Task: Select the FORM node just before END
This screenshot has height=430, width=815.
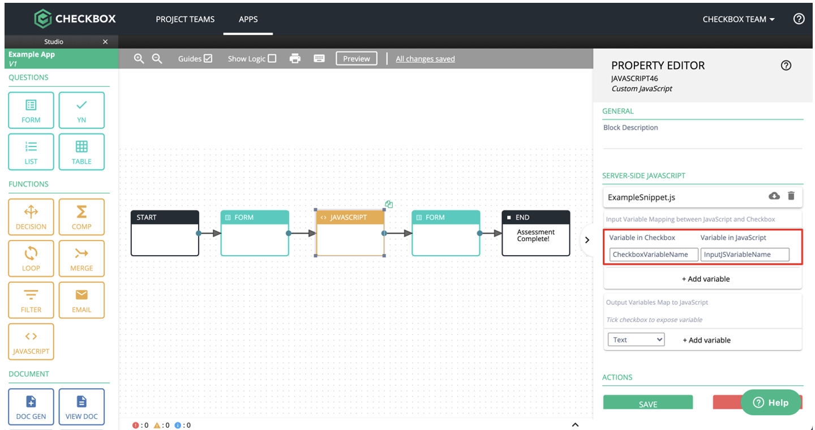Action: point(446,233)
